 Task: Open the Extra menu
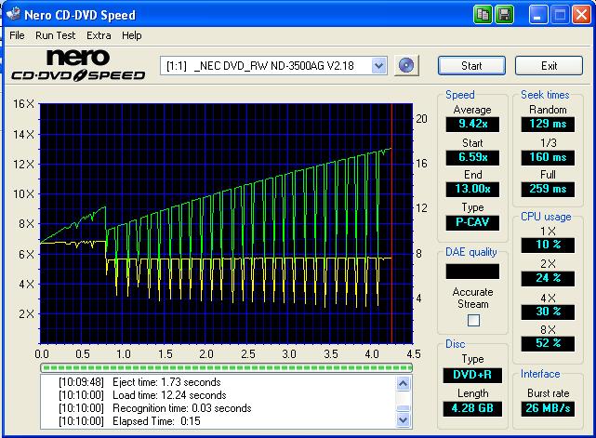(x=99, y=35)
